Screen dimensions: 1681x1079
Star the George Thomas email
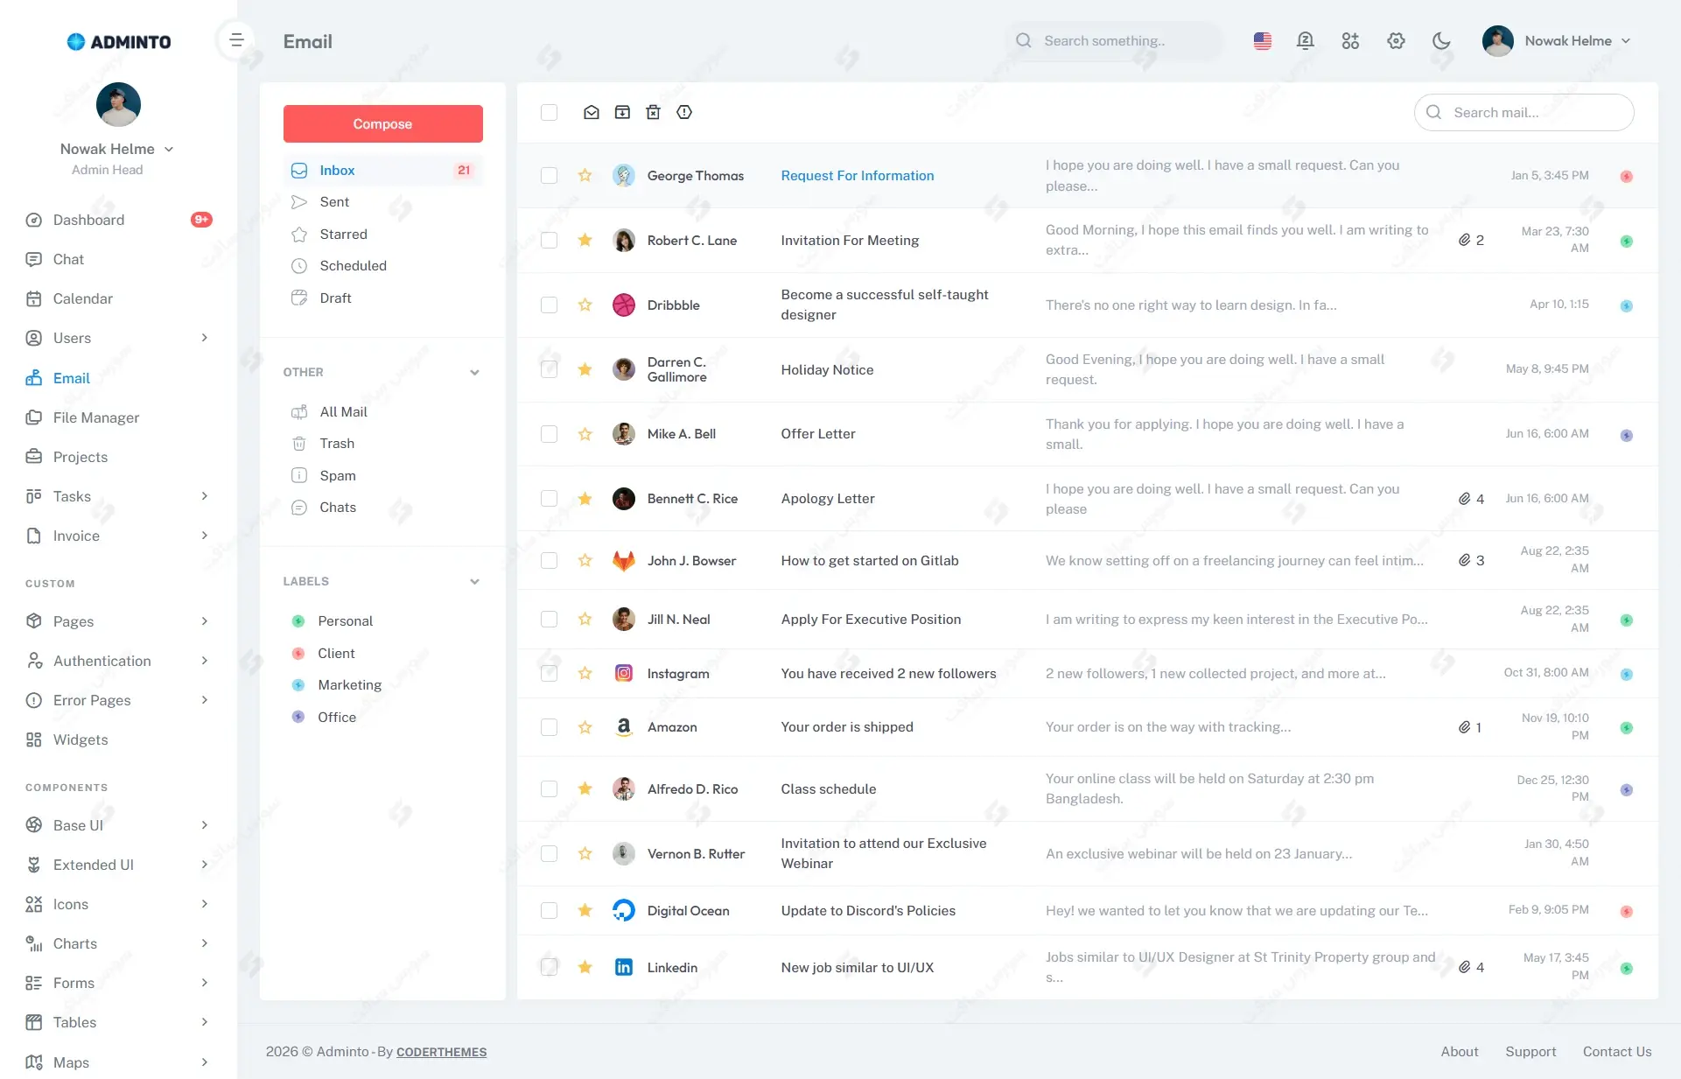pyautogui.click(x=585, y=176)
